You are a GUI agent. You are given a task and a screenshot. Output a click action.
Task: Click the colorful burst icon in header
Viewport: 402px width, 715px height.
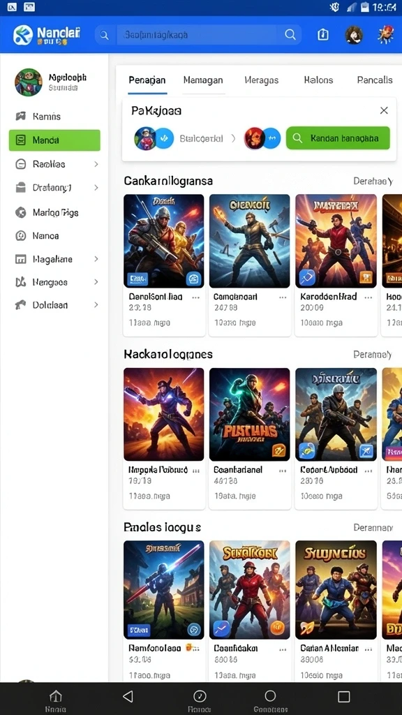coord(385,35)
